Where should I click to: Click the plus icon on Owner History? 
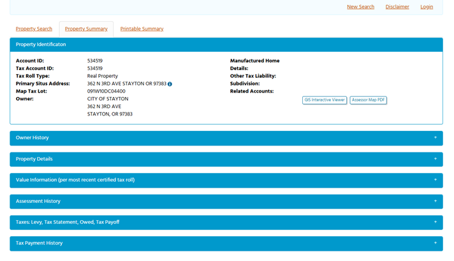coord(435,138)
